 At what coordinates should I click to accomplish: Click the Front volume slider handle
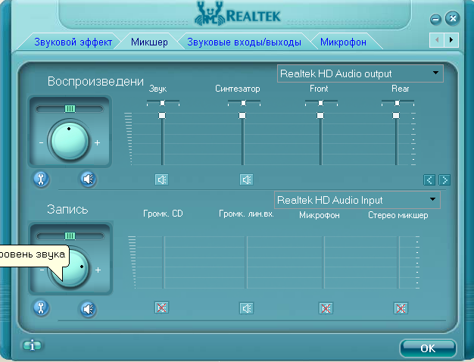(320, 115)
